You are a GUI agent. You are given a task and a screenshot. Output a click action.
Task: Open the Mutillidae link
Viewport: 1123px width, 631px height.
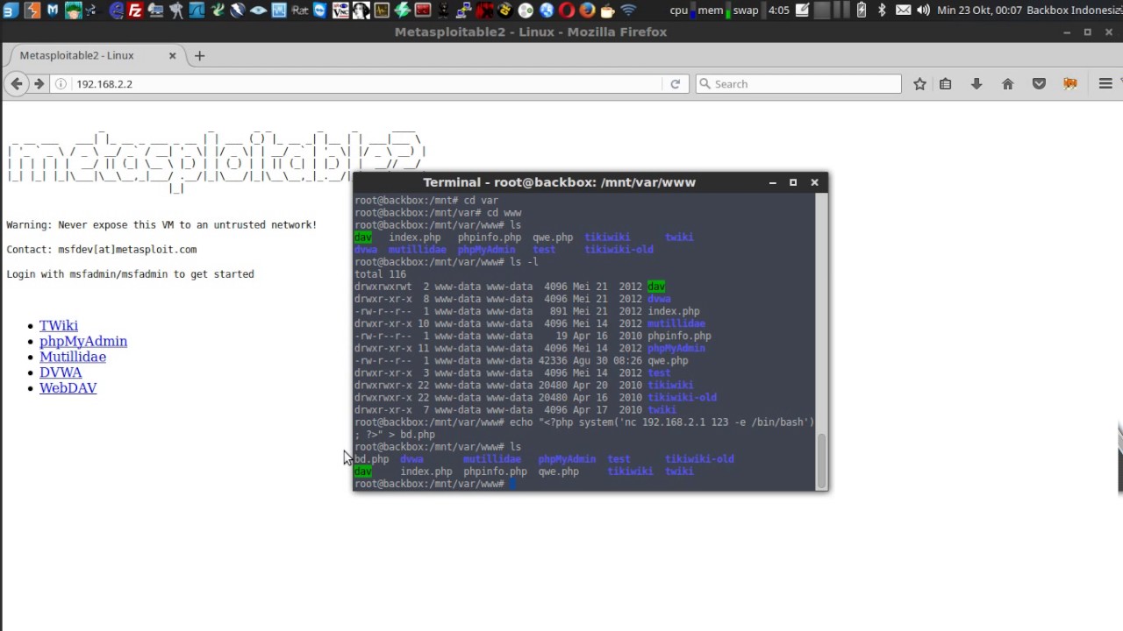tap(73, 357)
